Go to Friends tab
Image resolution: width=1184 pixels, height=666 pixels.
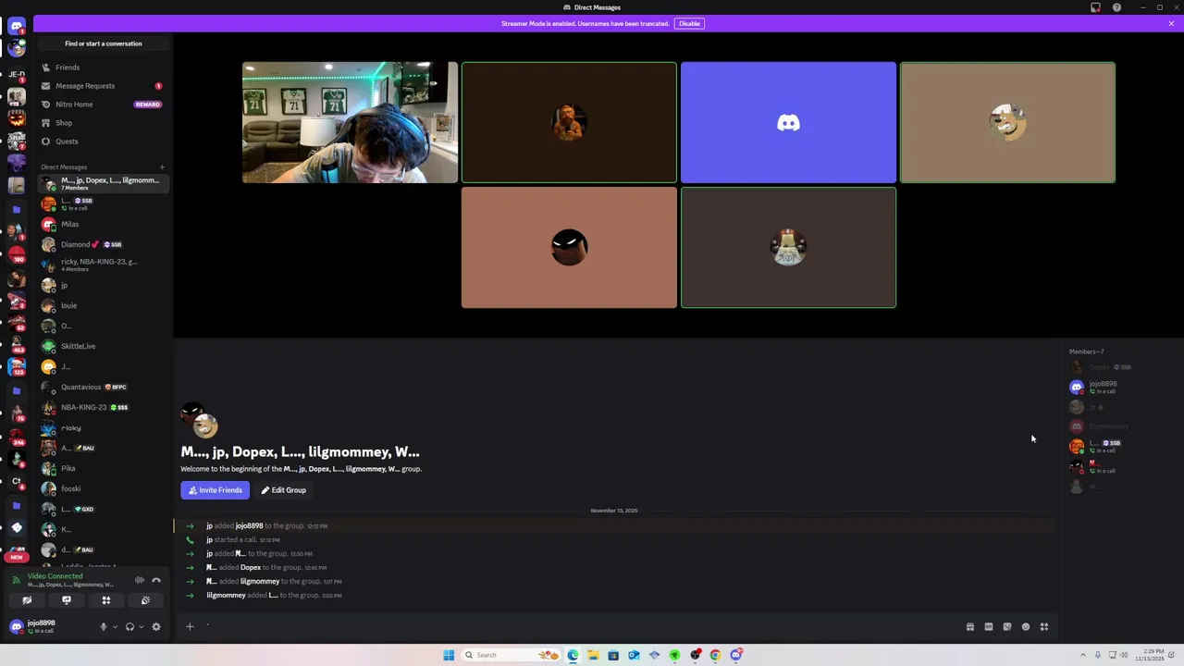102,68
